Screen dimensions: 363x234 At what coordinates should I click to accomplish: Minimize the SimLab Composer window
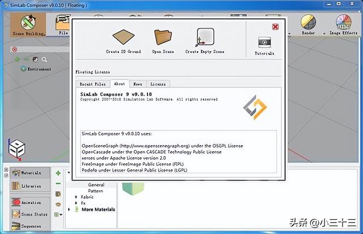pyautogui.click(x=329, y=4)
